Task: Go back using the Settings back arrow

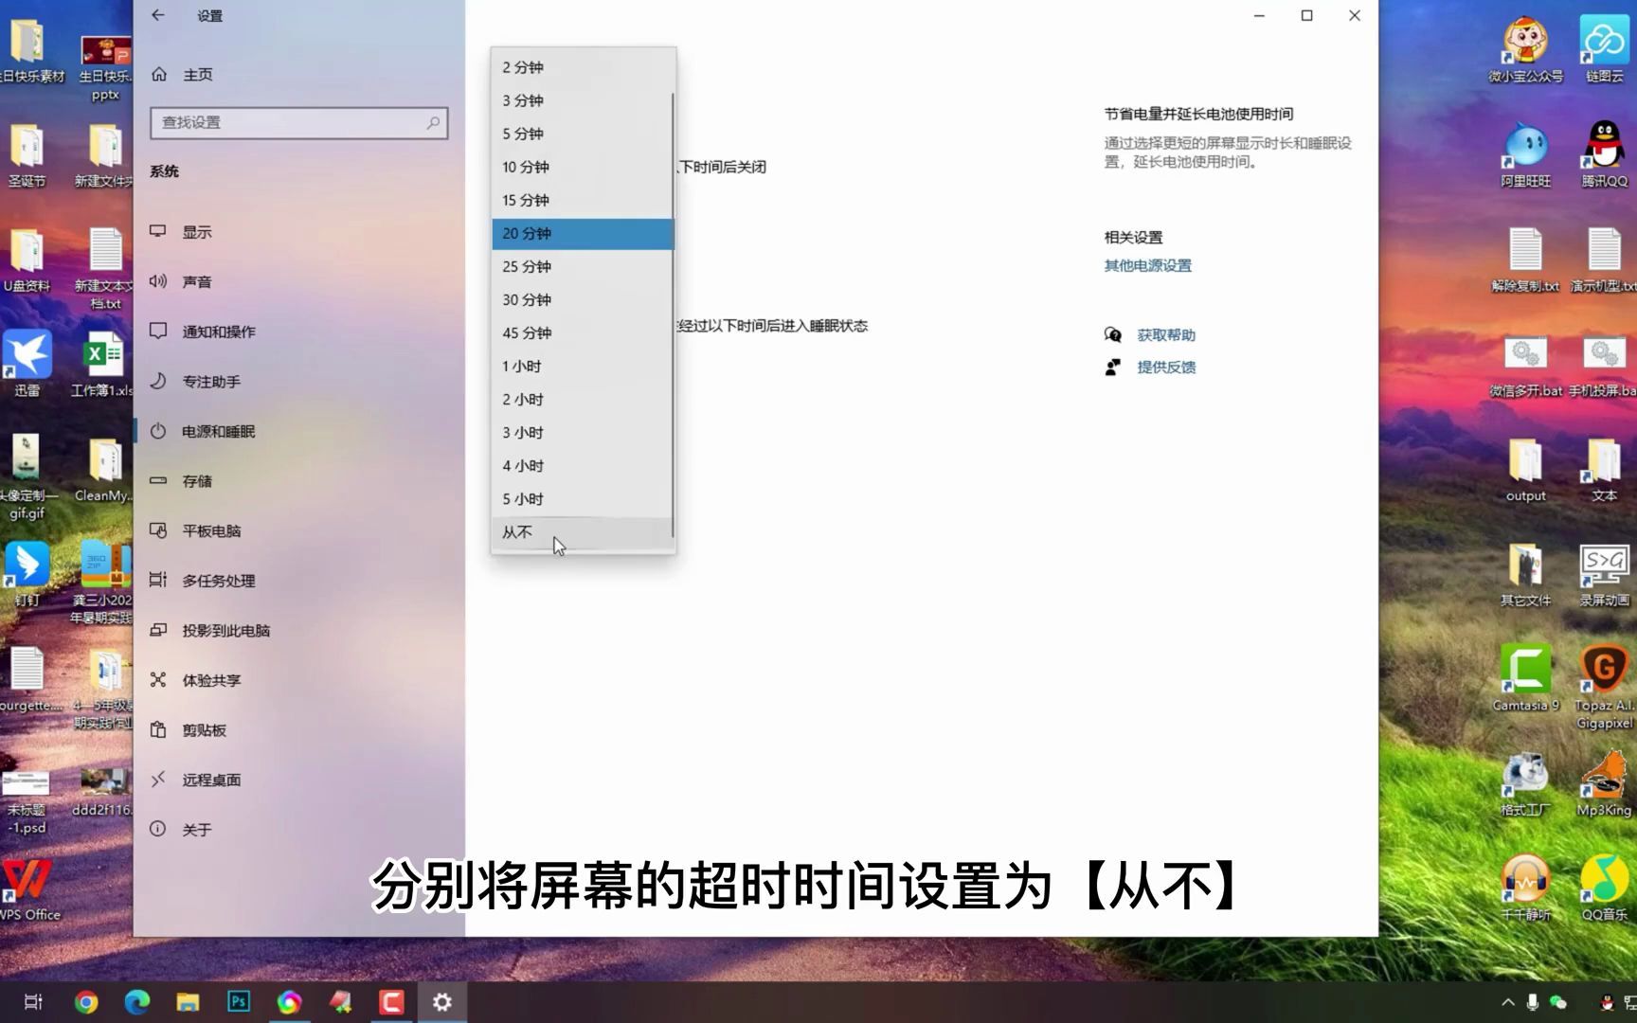Action: 158,15
